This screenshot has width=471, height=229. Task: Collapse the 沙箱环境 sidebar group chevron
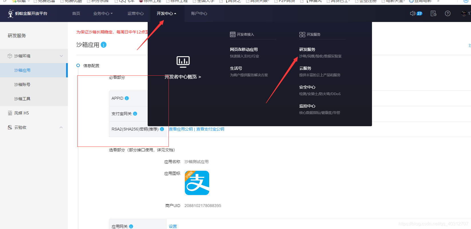pos(61,56)
